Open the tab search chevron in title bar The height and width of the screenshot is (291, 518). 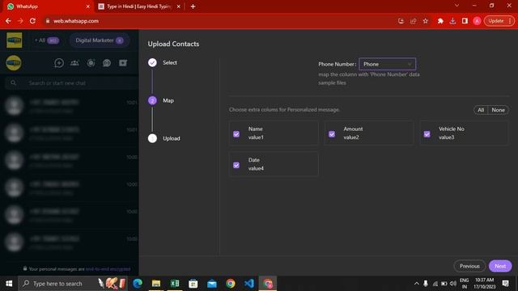pos(456,6)
